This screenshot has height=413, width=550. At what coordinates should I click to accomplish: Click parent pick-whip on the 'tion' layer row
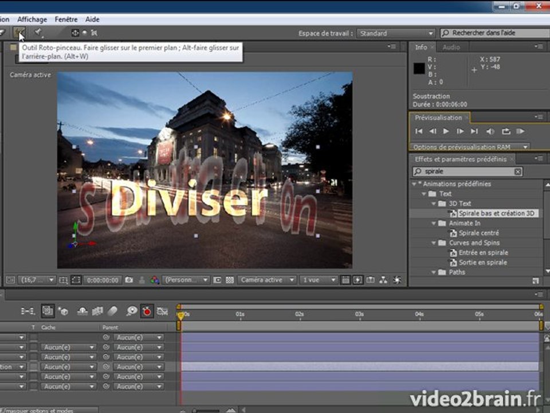coord(106,367)
